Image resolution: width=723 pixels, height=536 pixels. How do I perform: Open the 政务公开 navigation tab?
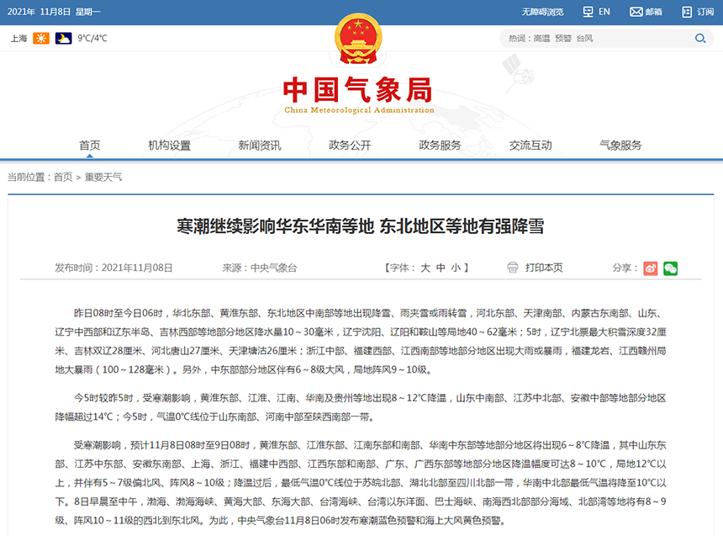point(350,146)
